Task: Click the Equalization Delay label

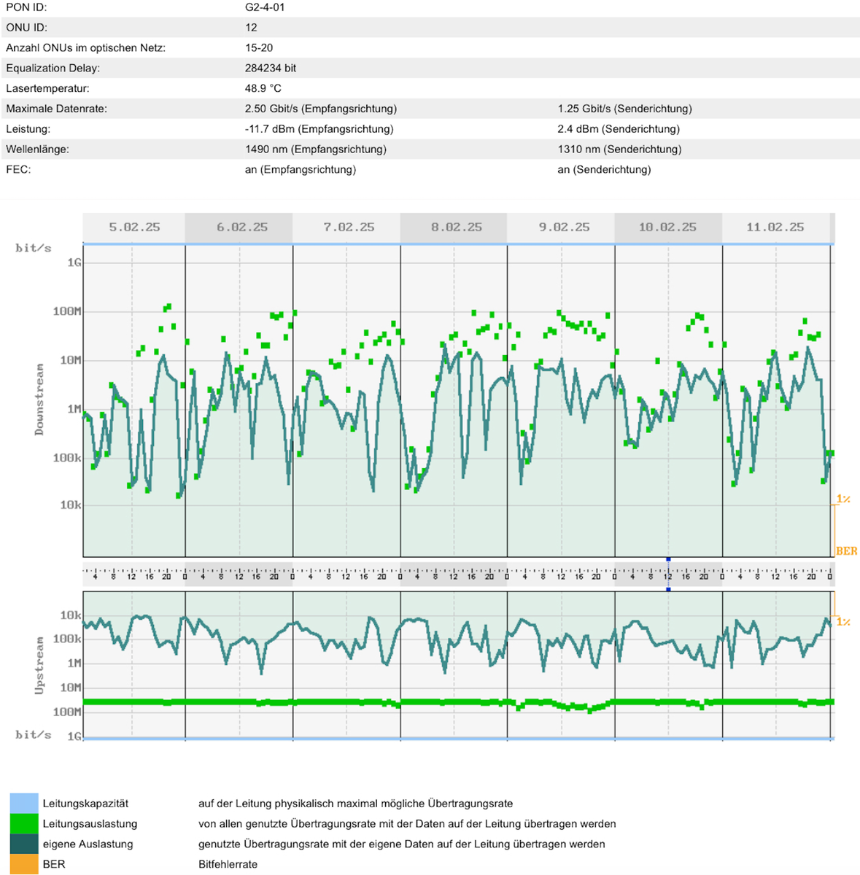Action: [x=53, y=69]
